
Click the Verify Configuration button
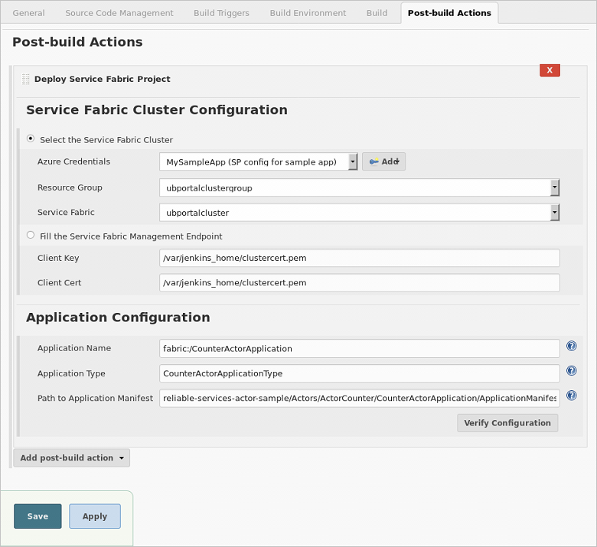click(x=507, y=423)
